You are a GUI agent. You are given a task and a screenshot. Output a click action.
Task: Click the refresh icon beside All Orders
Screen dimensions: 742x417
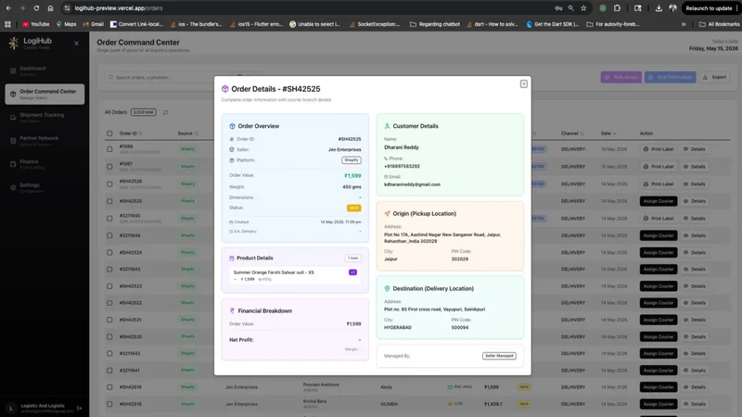pos(166,112)
